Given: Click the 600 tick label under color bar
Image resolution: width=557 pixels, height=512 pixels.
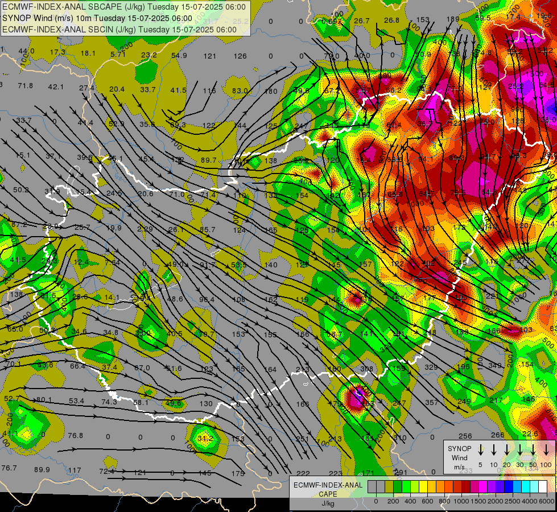Looking at the screenshot, I should point(427,501).
